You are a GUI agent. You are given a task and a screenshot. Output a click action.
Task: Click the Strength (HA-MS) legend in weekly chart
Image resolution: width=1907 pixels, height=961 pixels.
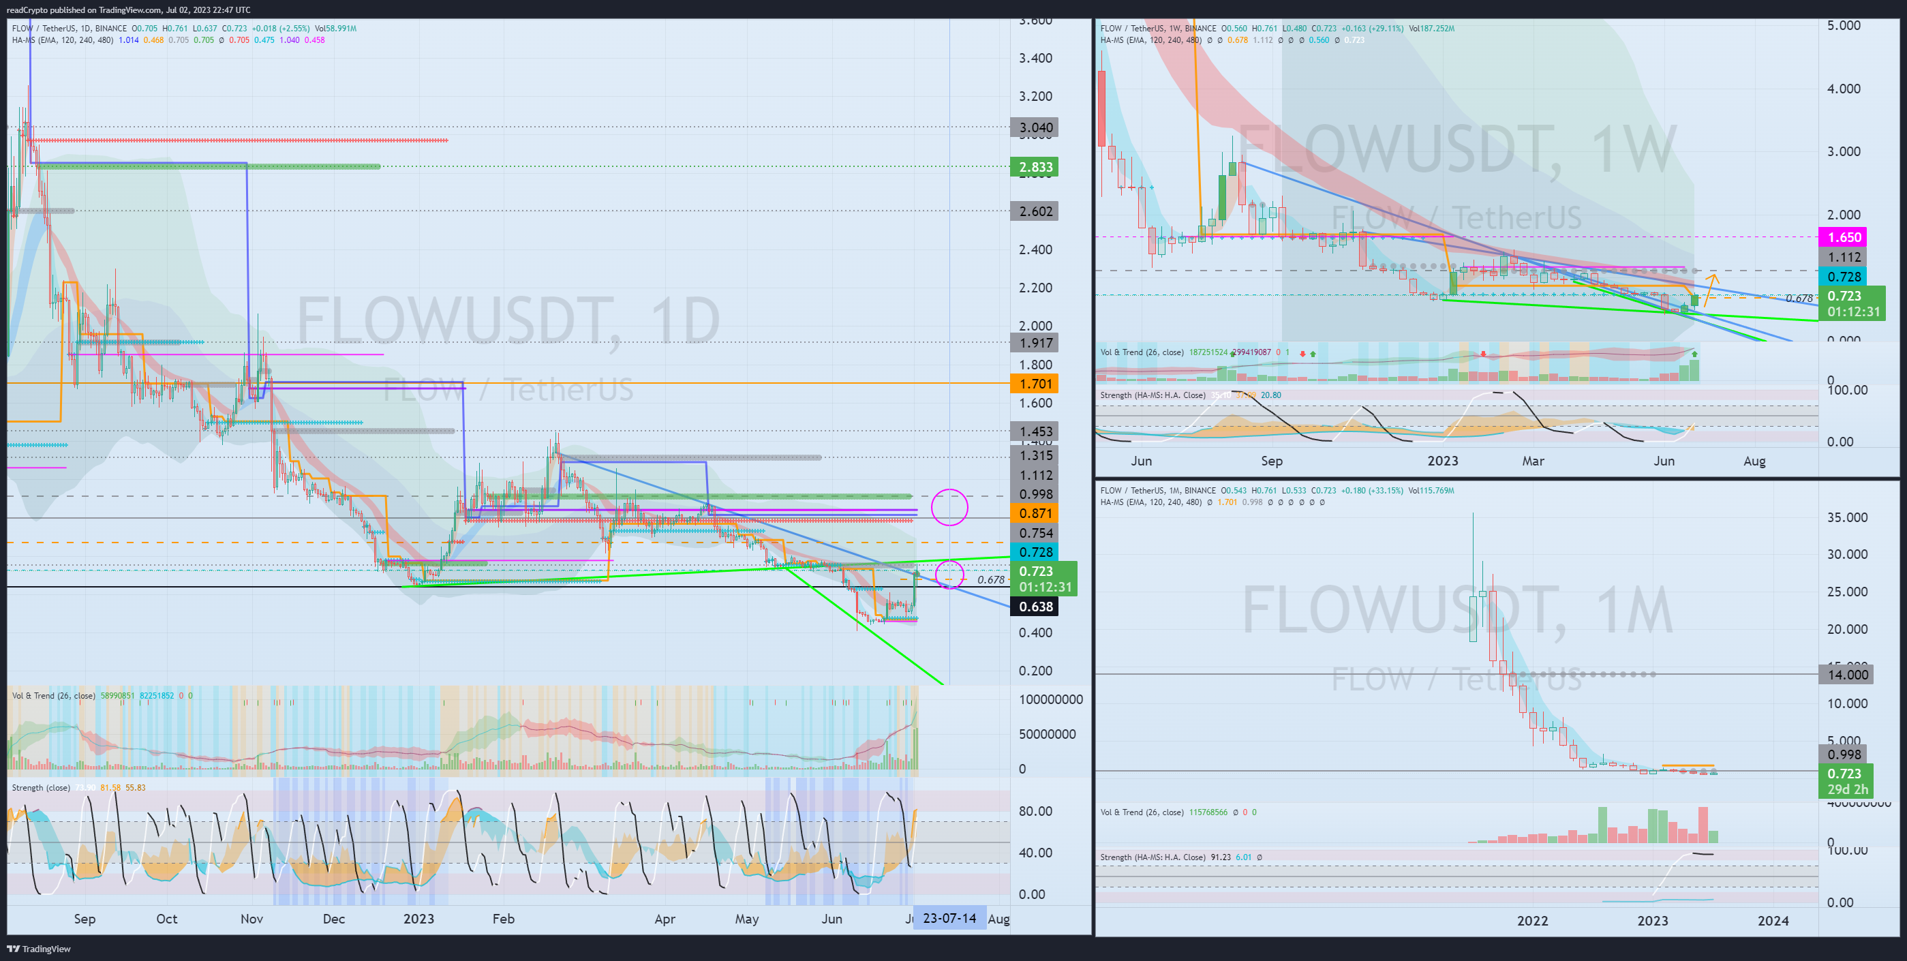[x=1153, y=395]
